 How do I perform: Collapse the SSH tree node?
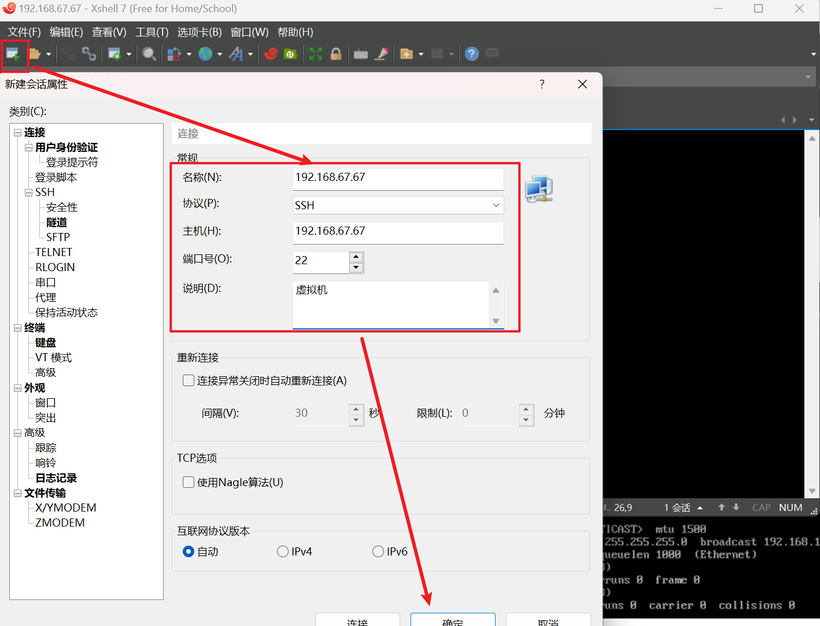click(x=29, y=192)
